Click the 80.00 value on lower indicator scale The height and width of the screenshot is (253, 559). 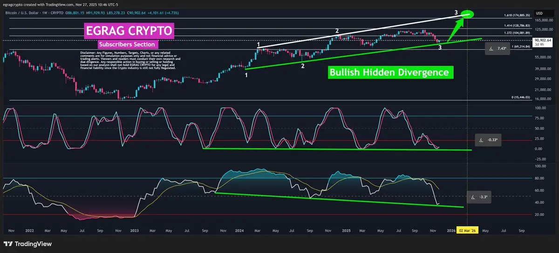[x=540, y=178]
